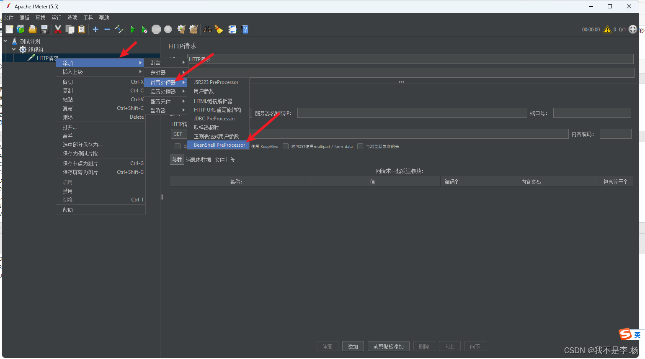The image size is (645, 359).
Task: Choose 删除 in context menu
Action: pos(101,117)
